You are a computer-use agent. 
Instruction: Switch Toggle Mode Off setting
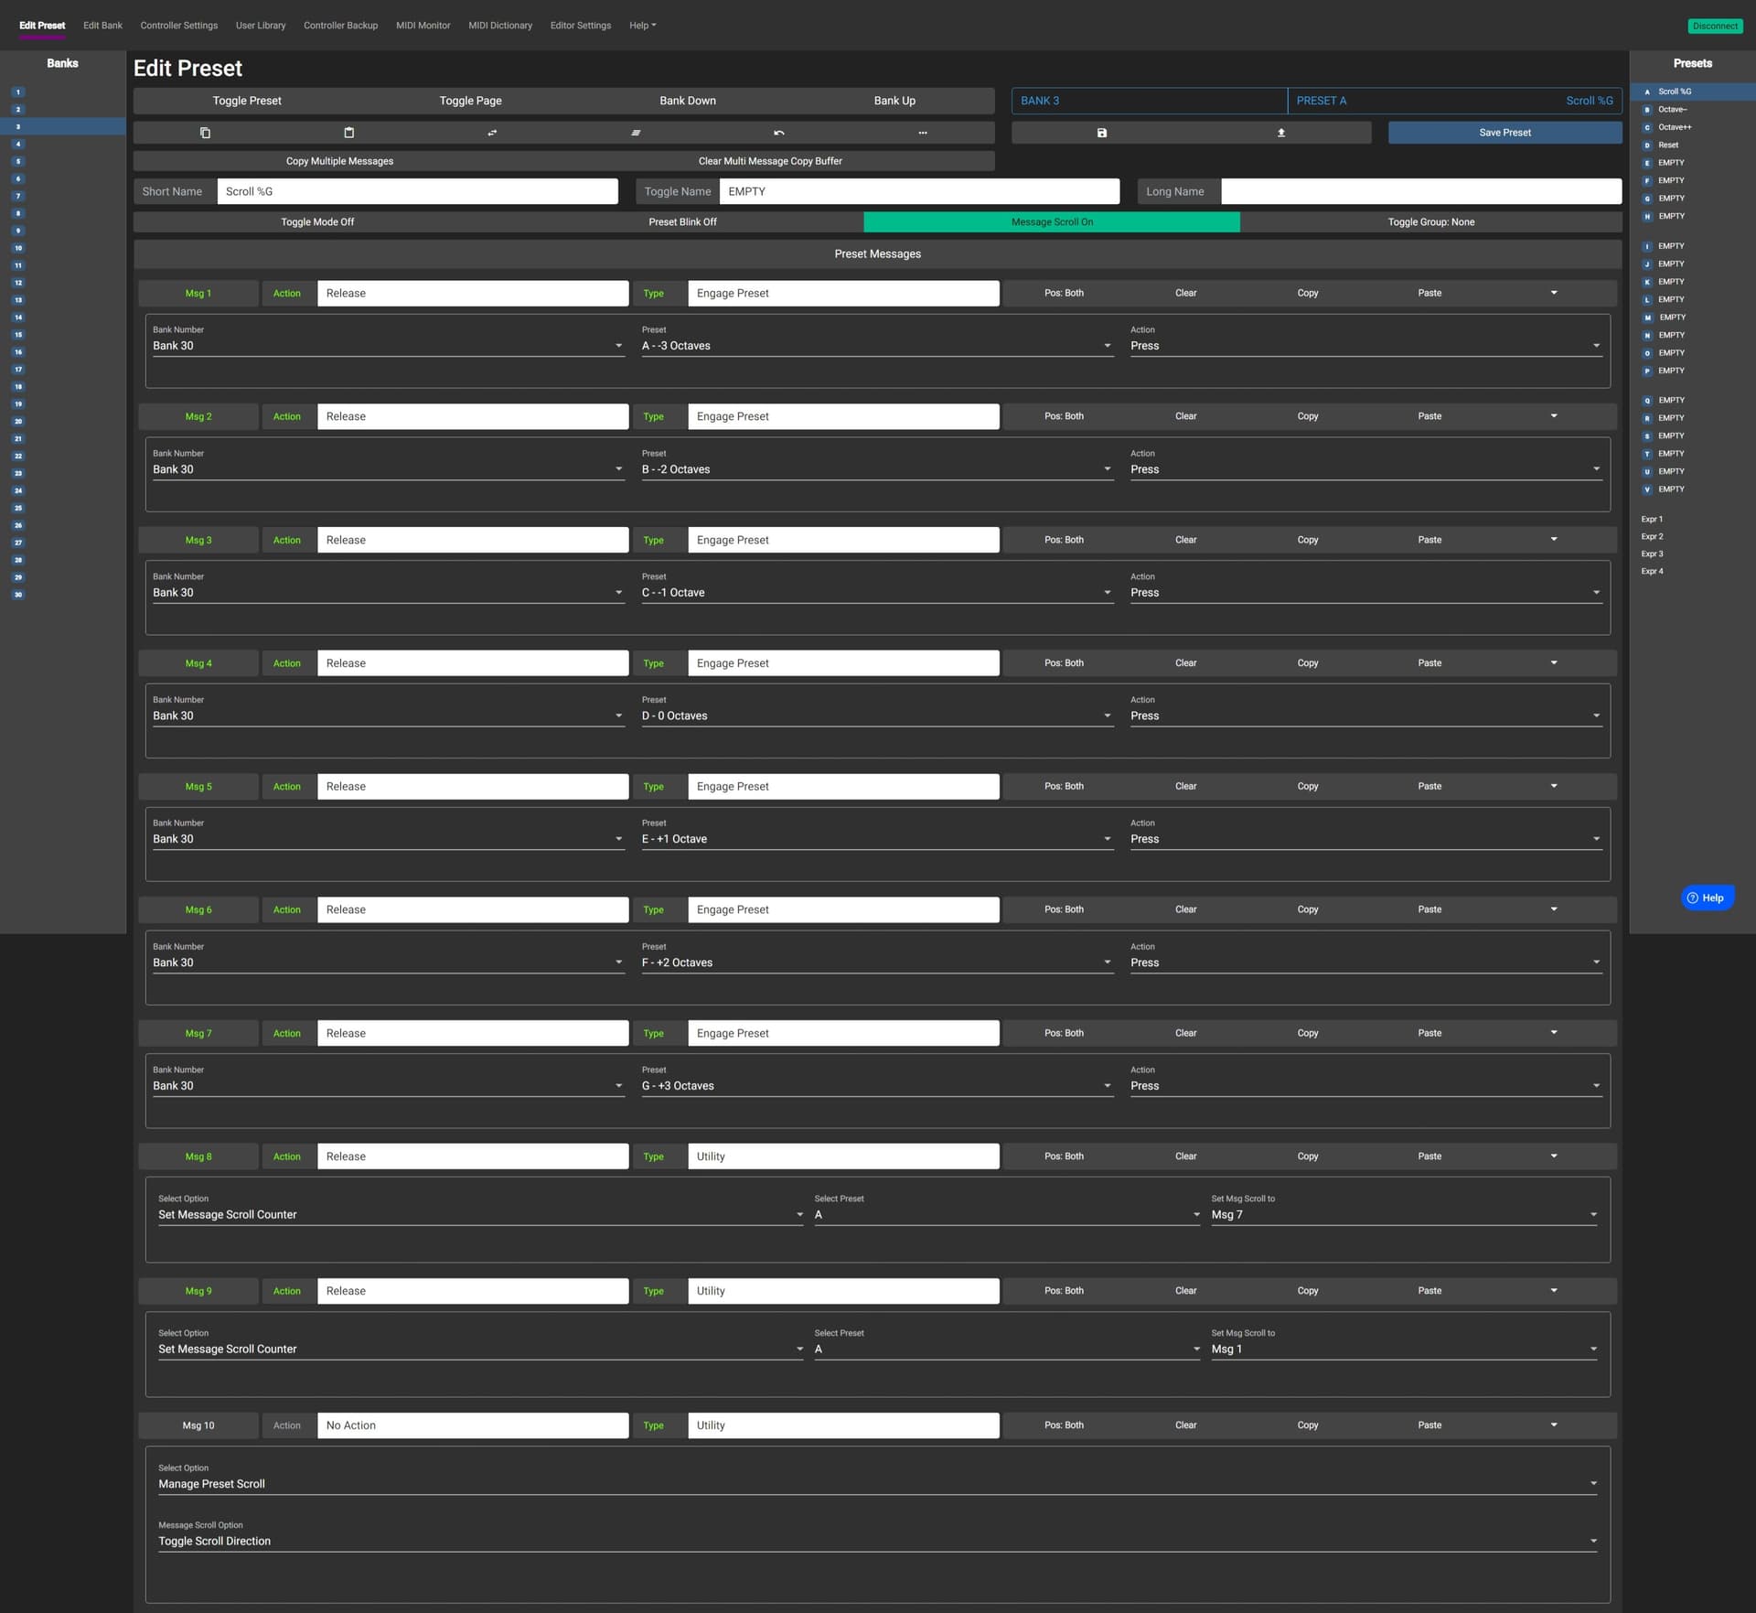click(317, 222)
